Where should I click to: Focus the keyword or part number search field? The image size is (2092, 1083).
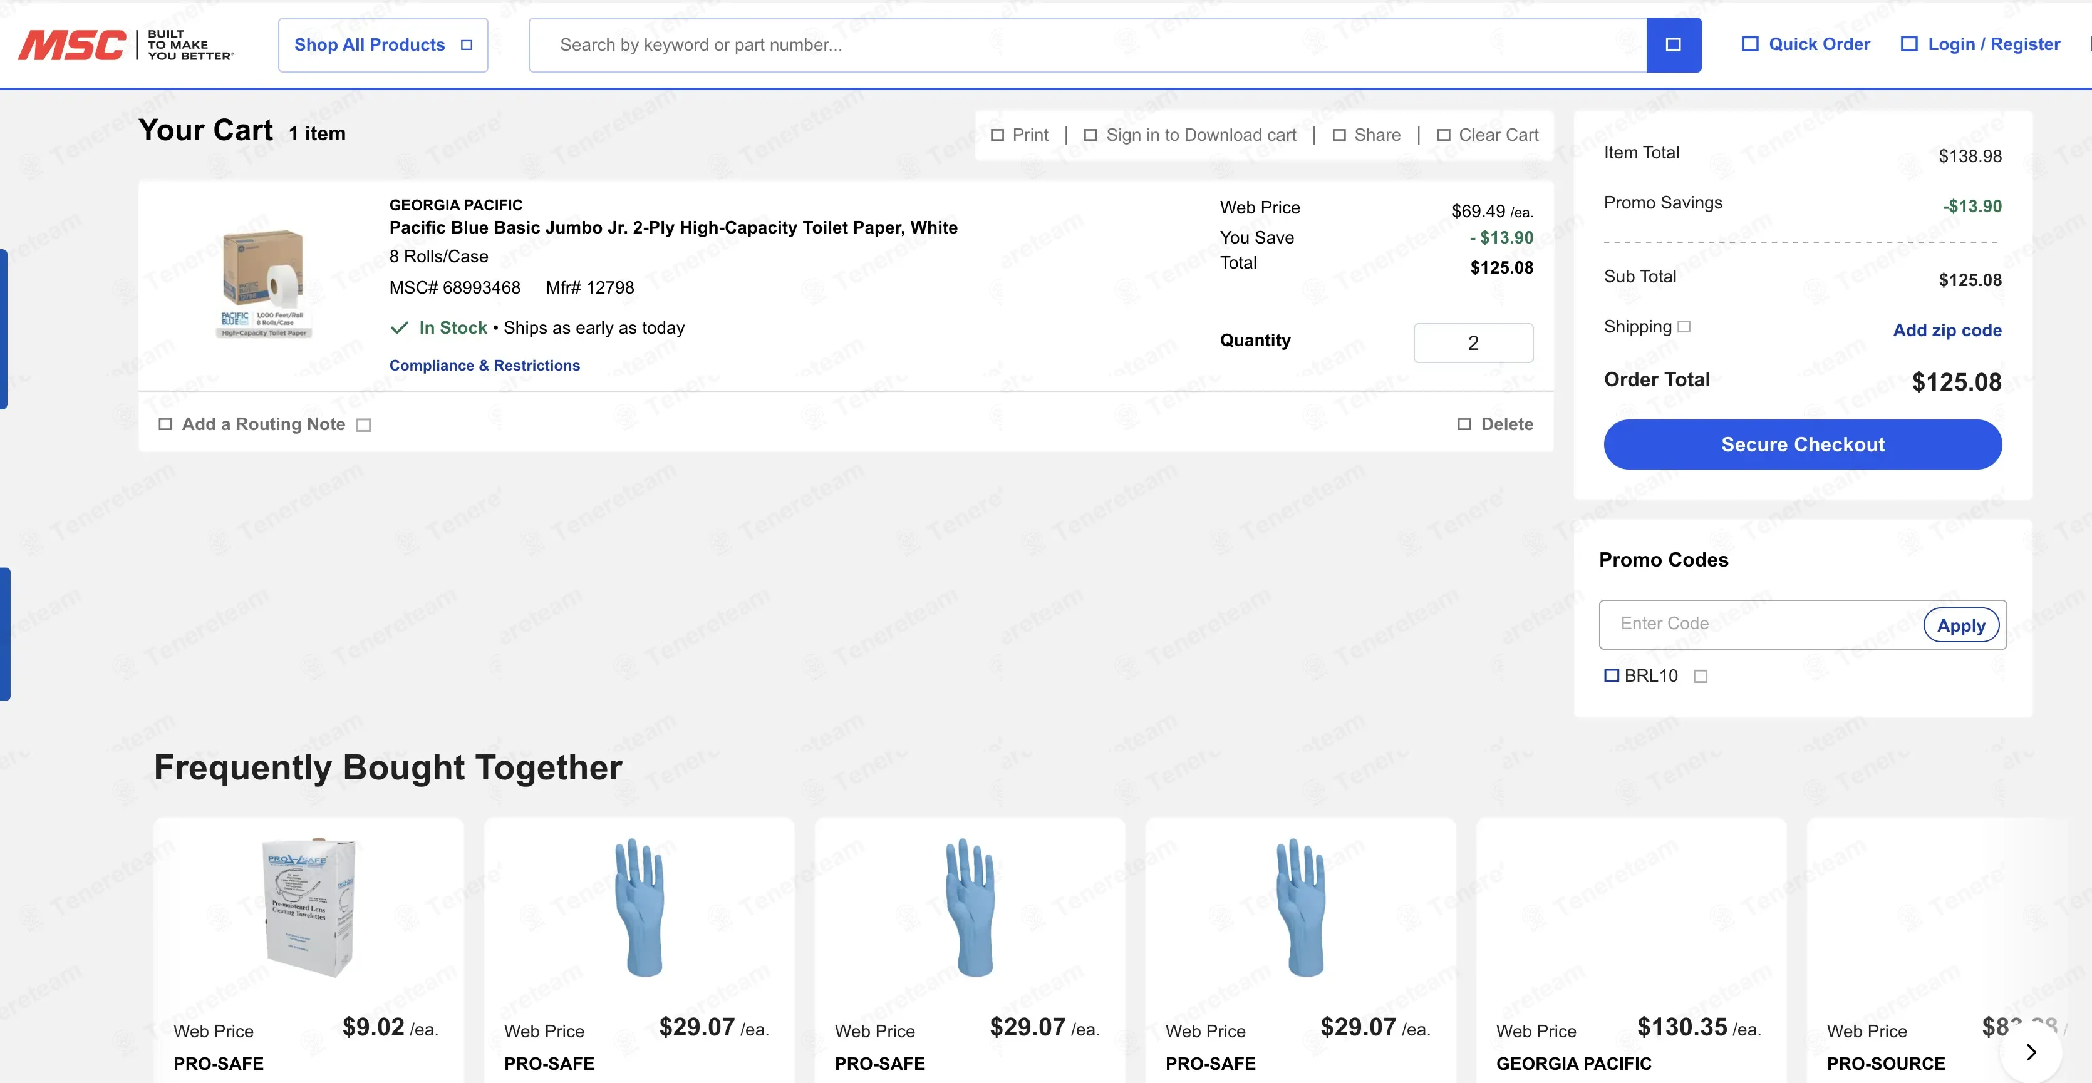point(1087,44)
